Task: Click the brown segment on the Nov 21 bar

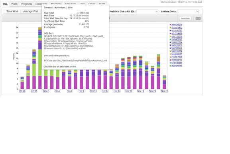Action: coord(158,59)
